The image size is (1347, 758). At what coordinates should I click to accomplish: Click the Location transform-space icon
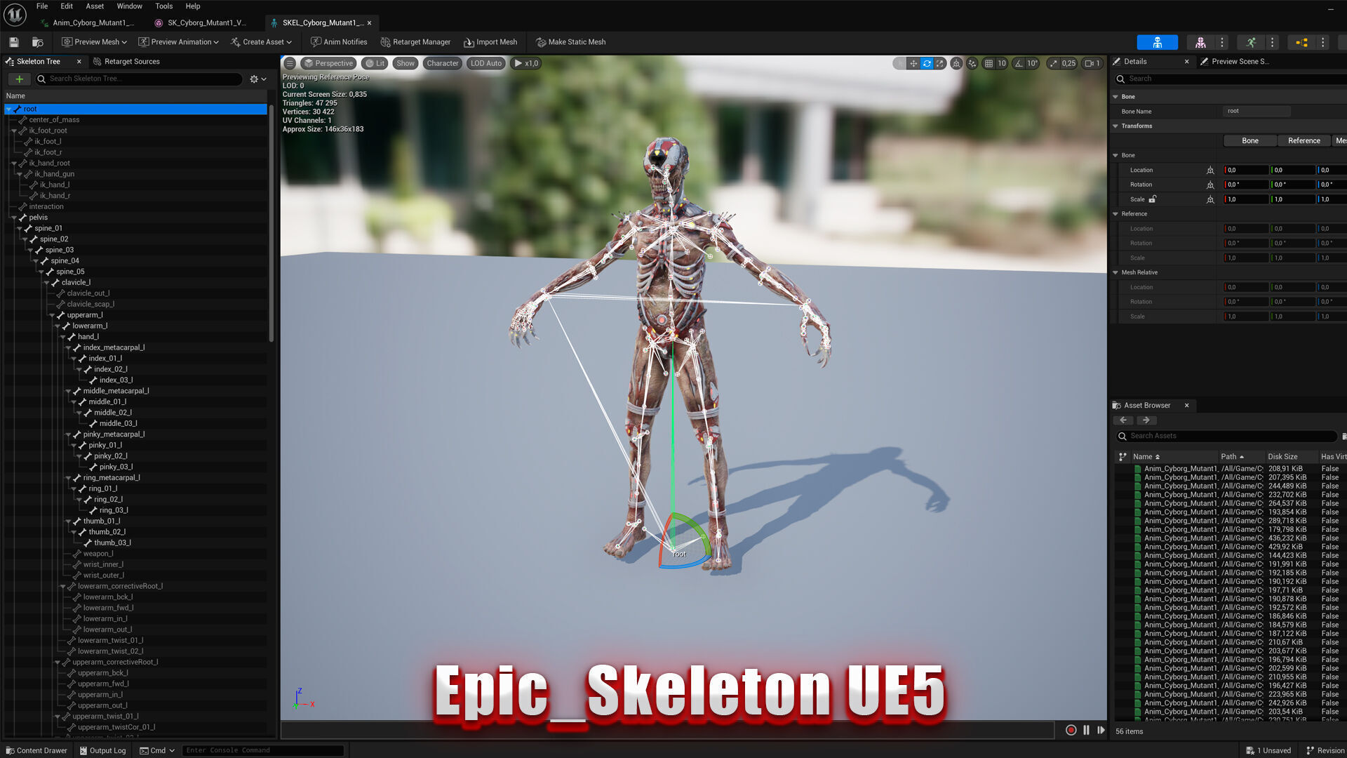tap(1210, 170)
